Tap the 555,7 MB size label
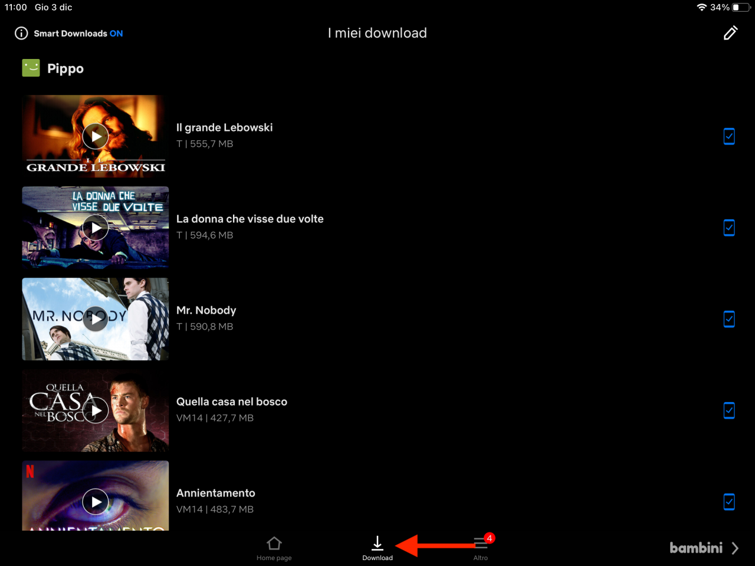 212,144
